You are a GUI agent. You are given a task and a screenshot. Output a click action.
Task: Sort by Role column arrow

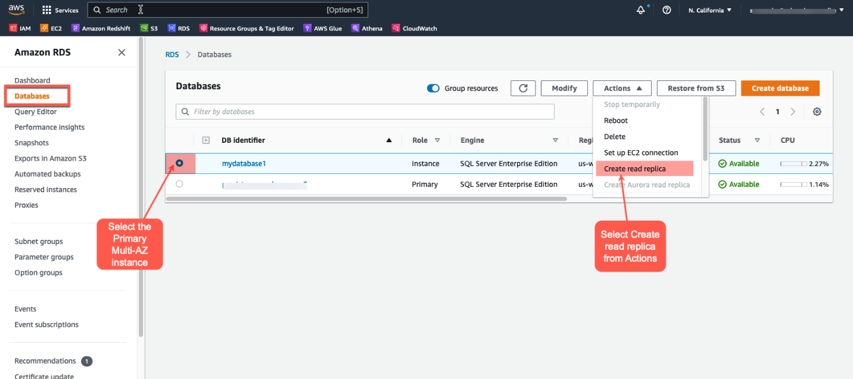[437, 140]
